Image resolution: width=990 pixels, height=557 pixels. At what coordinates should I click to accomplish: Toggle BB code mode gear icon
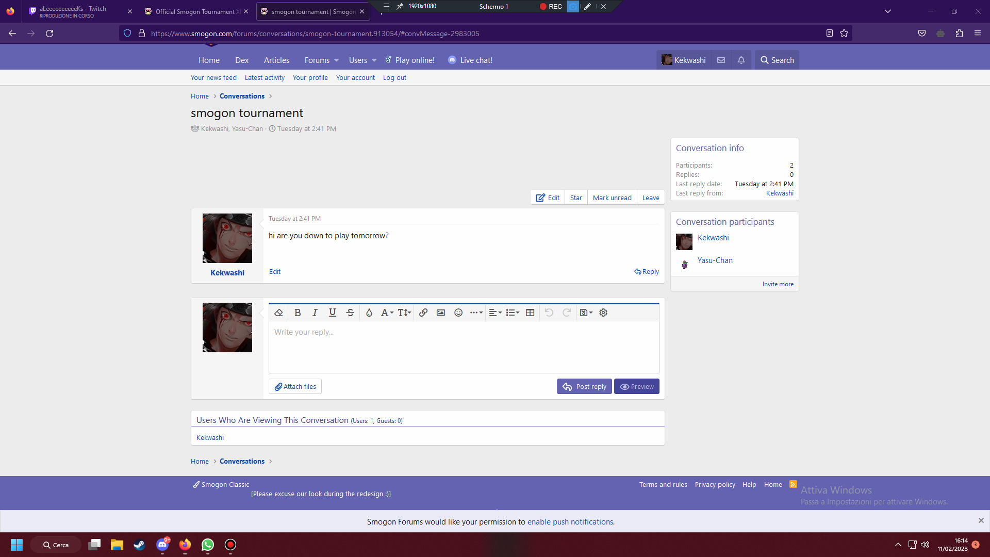[x=603, y=313]
